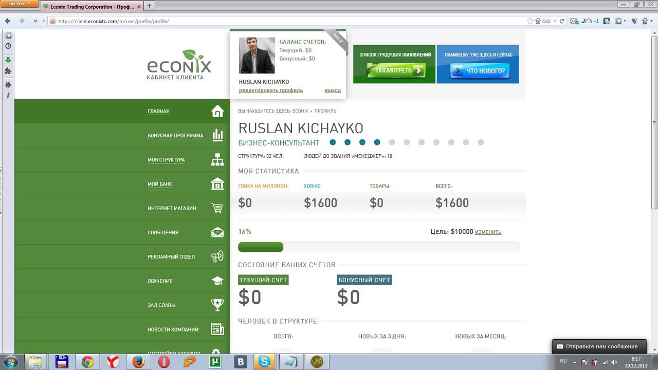Click the 16% green progress bar
Viewport: 658px width, 370px height.
[261, 247]
